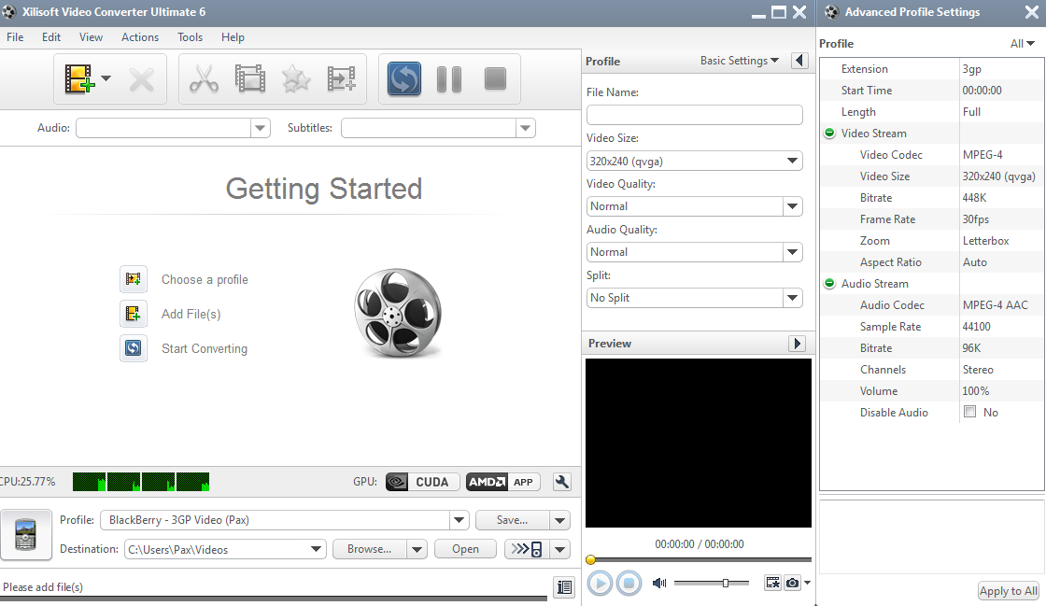Expand the Subtitles dropdown
The width and height of the screenshot is (1046, 606).
526,128
